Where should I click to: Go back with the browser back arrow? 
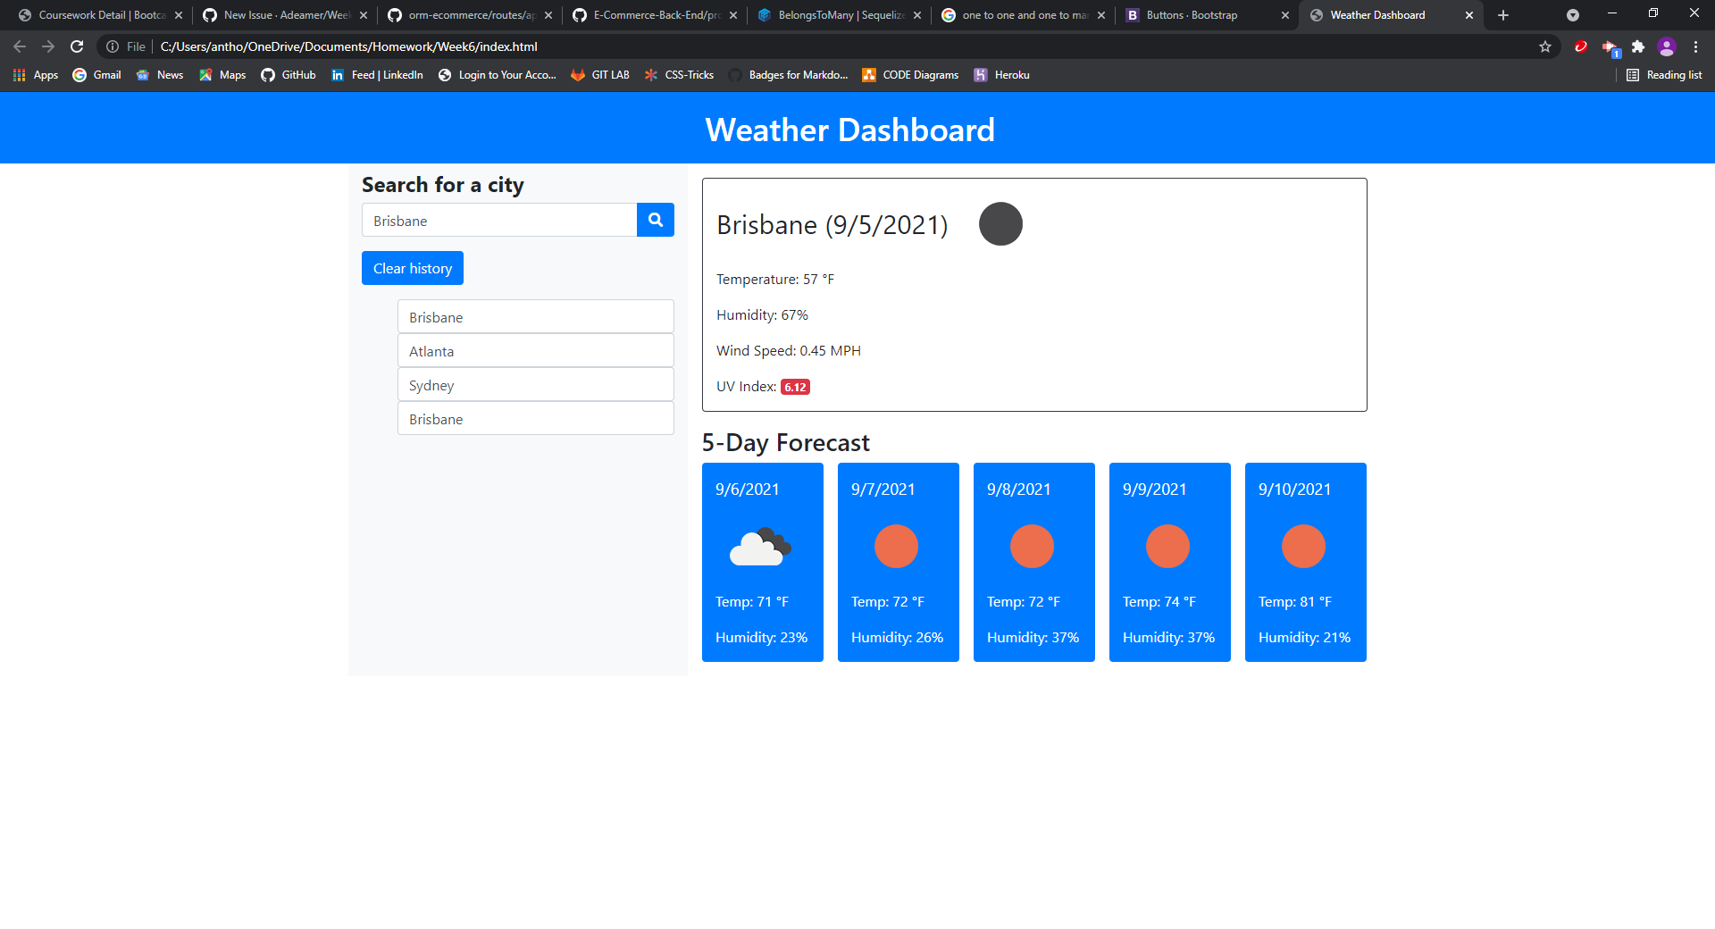(20, 46)
